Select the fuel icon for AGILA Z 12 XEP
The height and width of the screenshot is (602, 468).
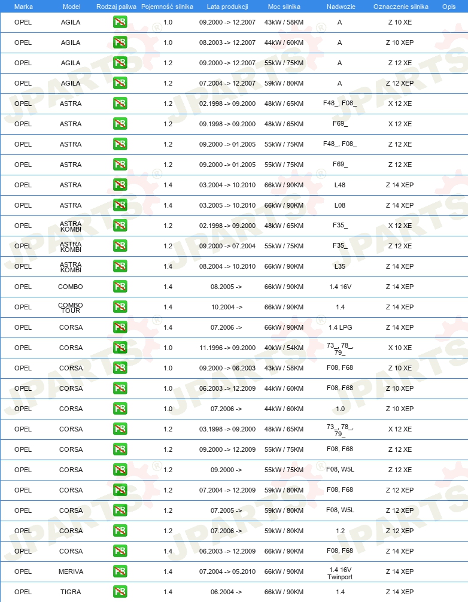coord(120,83)
